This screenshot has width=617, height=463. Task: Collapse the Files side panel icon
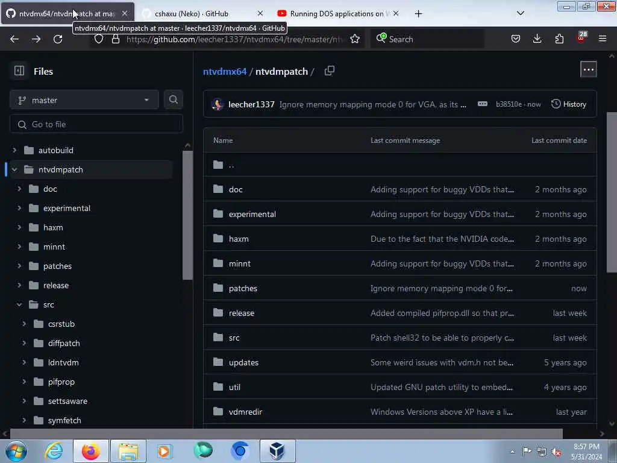coord(19,71)
